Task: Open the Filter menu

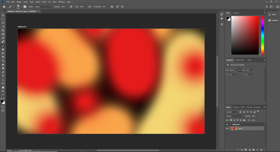Action: pyautogui.click(x=44, y=2)
